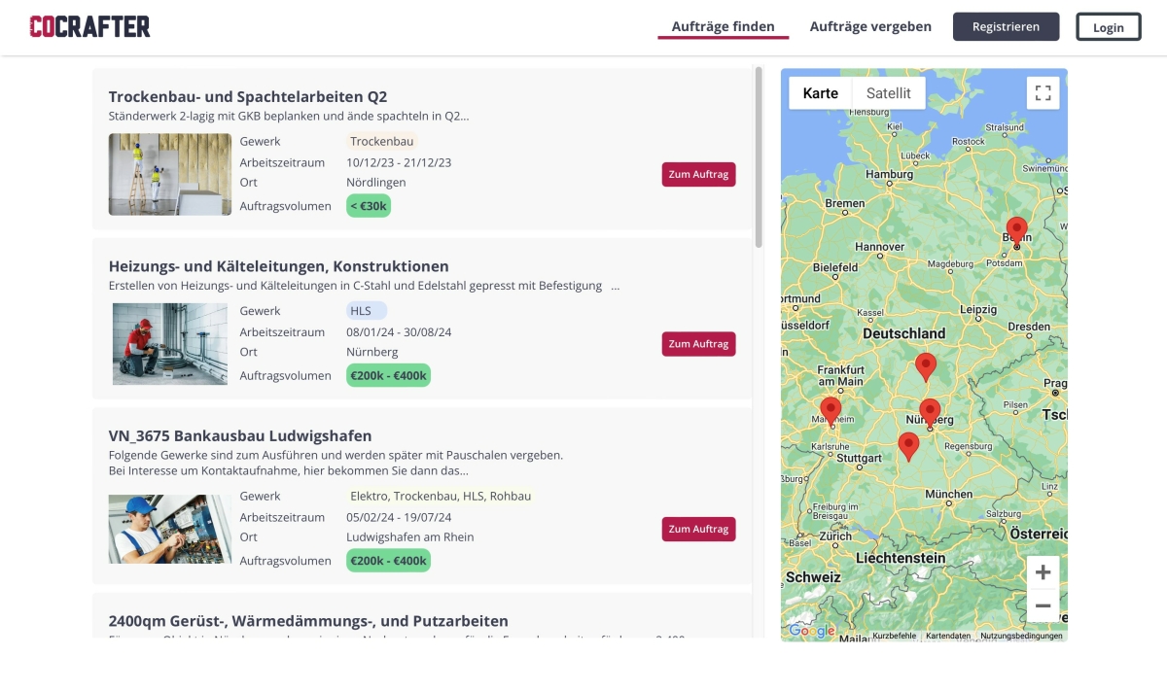Image resolution: width=1167 pixels, height=691 pixels.
Task: Open the electrician thumbnail
Action: [x=170, y=530]
